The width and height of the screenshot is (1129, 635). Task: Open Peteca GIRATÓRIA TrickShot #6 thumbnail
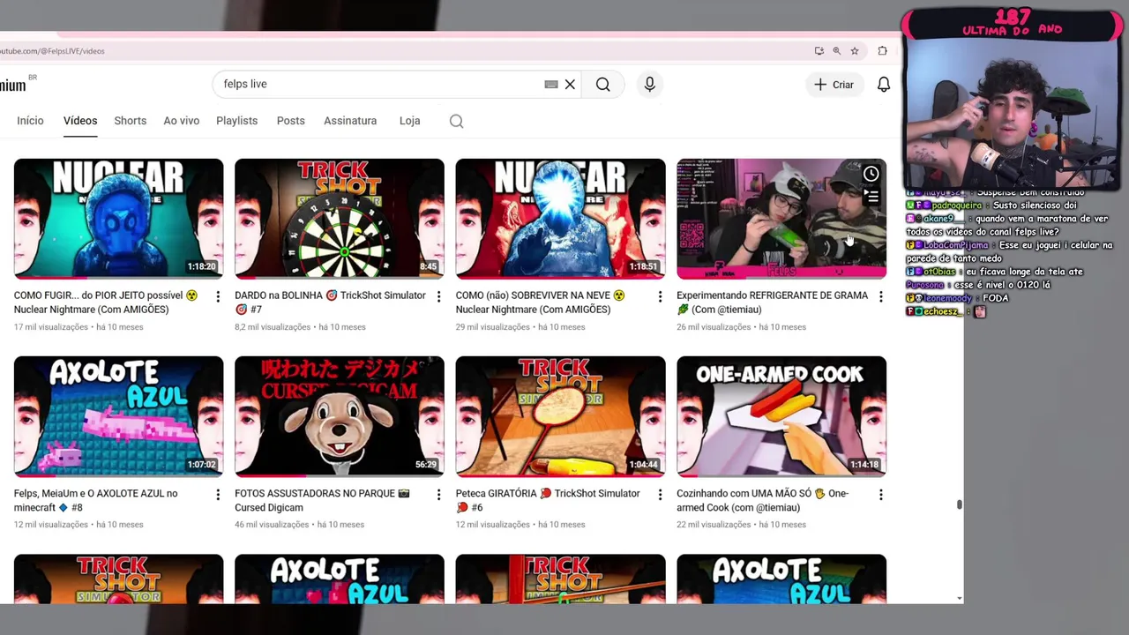tap(561, 416)
